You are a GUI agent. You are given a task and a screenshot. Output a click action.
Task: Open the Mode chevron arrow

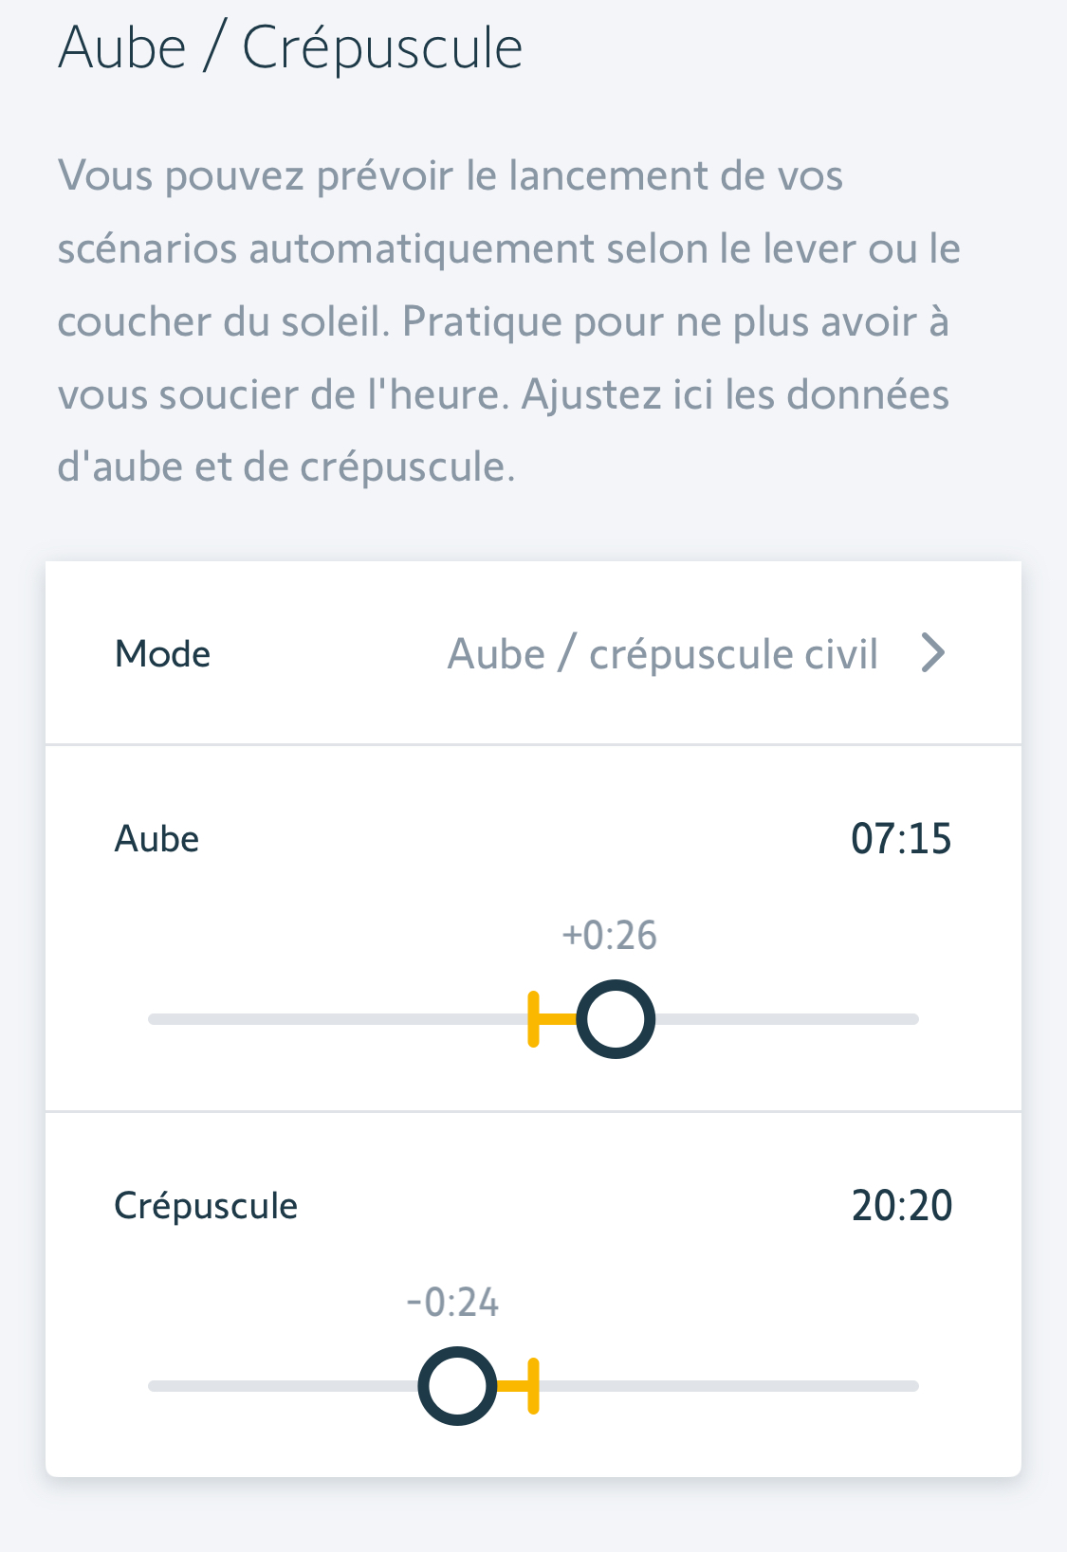pos(933,653)
